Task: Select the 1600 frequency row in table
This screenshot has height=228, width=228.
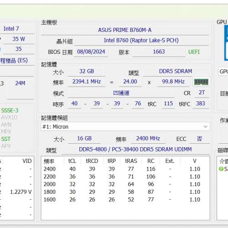Action: (x=125, y=200)
